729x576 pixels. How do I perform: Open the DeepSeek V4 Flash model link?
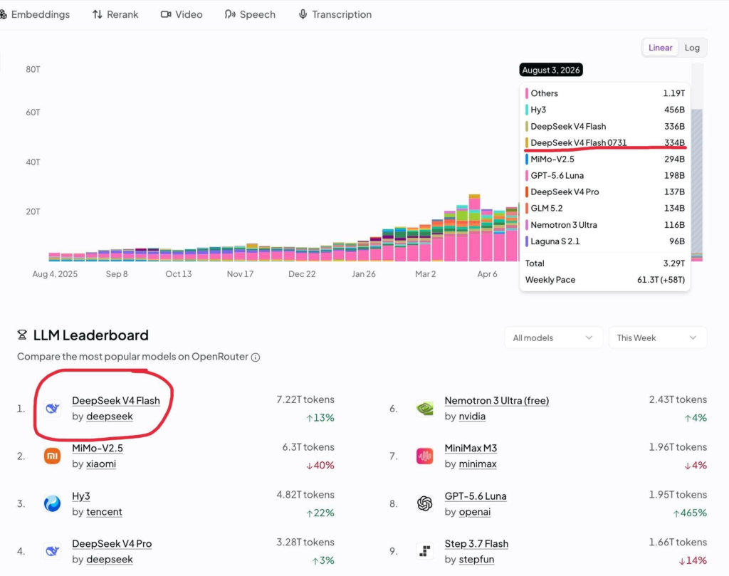point(116,400)
